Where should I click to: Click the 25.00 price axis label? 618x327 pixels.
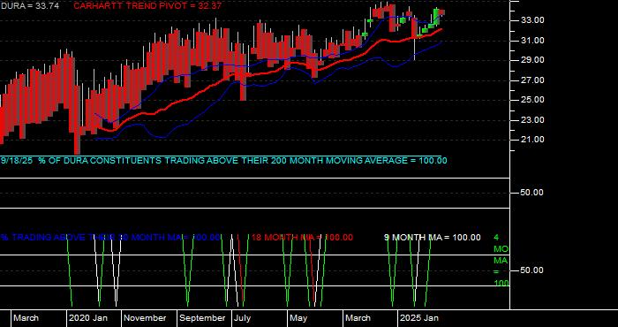pyautogui.click(x=533, y=100)
